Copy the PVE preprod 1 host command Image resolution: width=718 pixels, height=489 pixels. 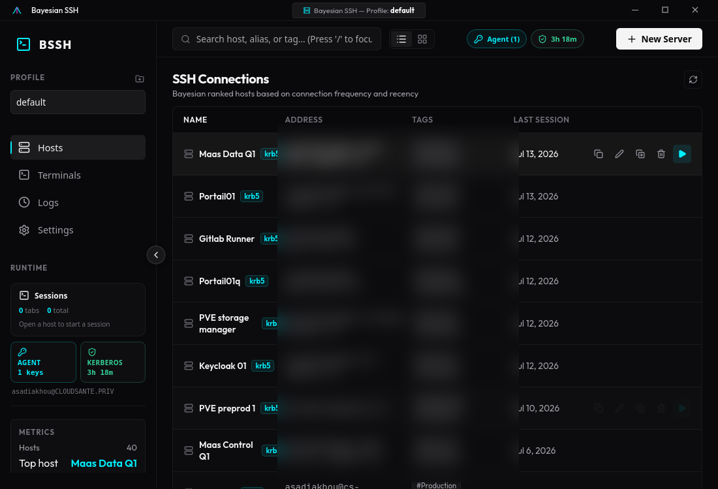pos(598,408)
